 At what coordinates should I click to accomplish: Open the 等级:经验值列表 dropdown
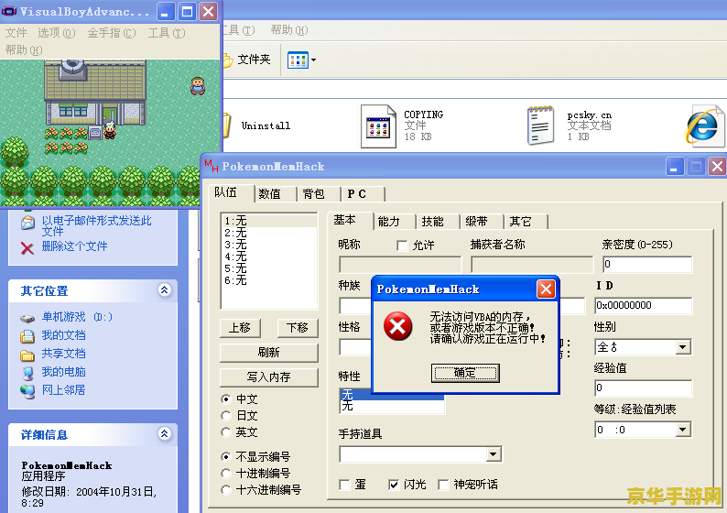(x=682, y=430)
